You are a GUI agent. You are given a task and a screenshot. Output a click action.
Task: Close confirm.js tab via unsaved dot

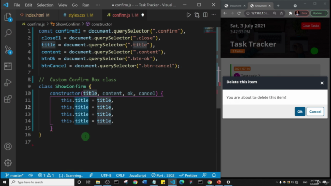pyautogui.click(x=143, y=15)
